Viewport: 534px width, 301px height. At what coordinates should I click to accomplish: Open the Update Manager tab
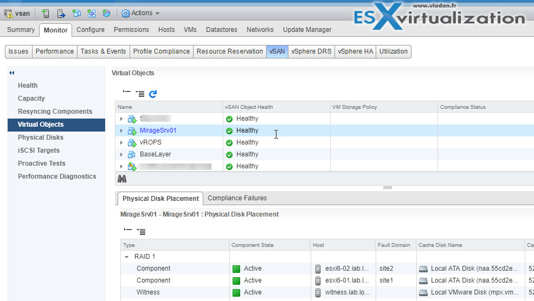[307, 30]
